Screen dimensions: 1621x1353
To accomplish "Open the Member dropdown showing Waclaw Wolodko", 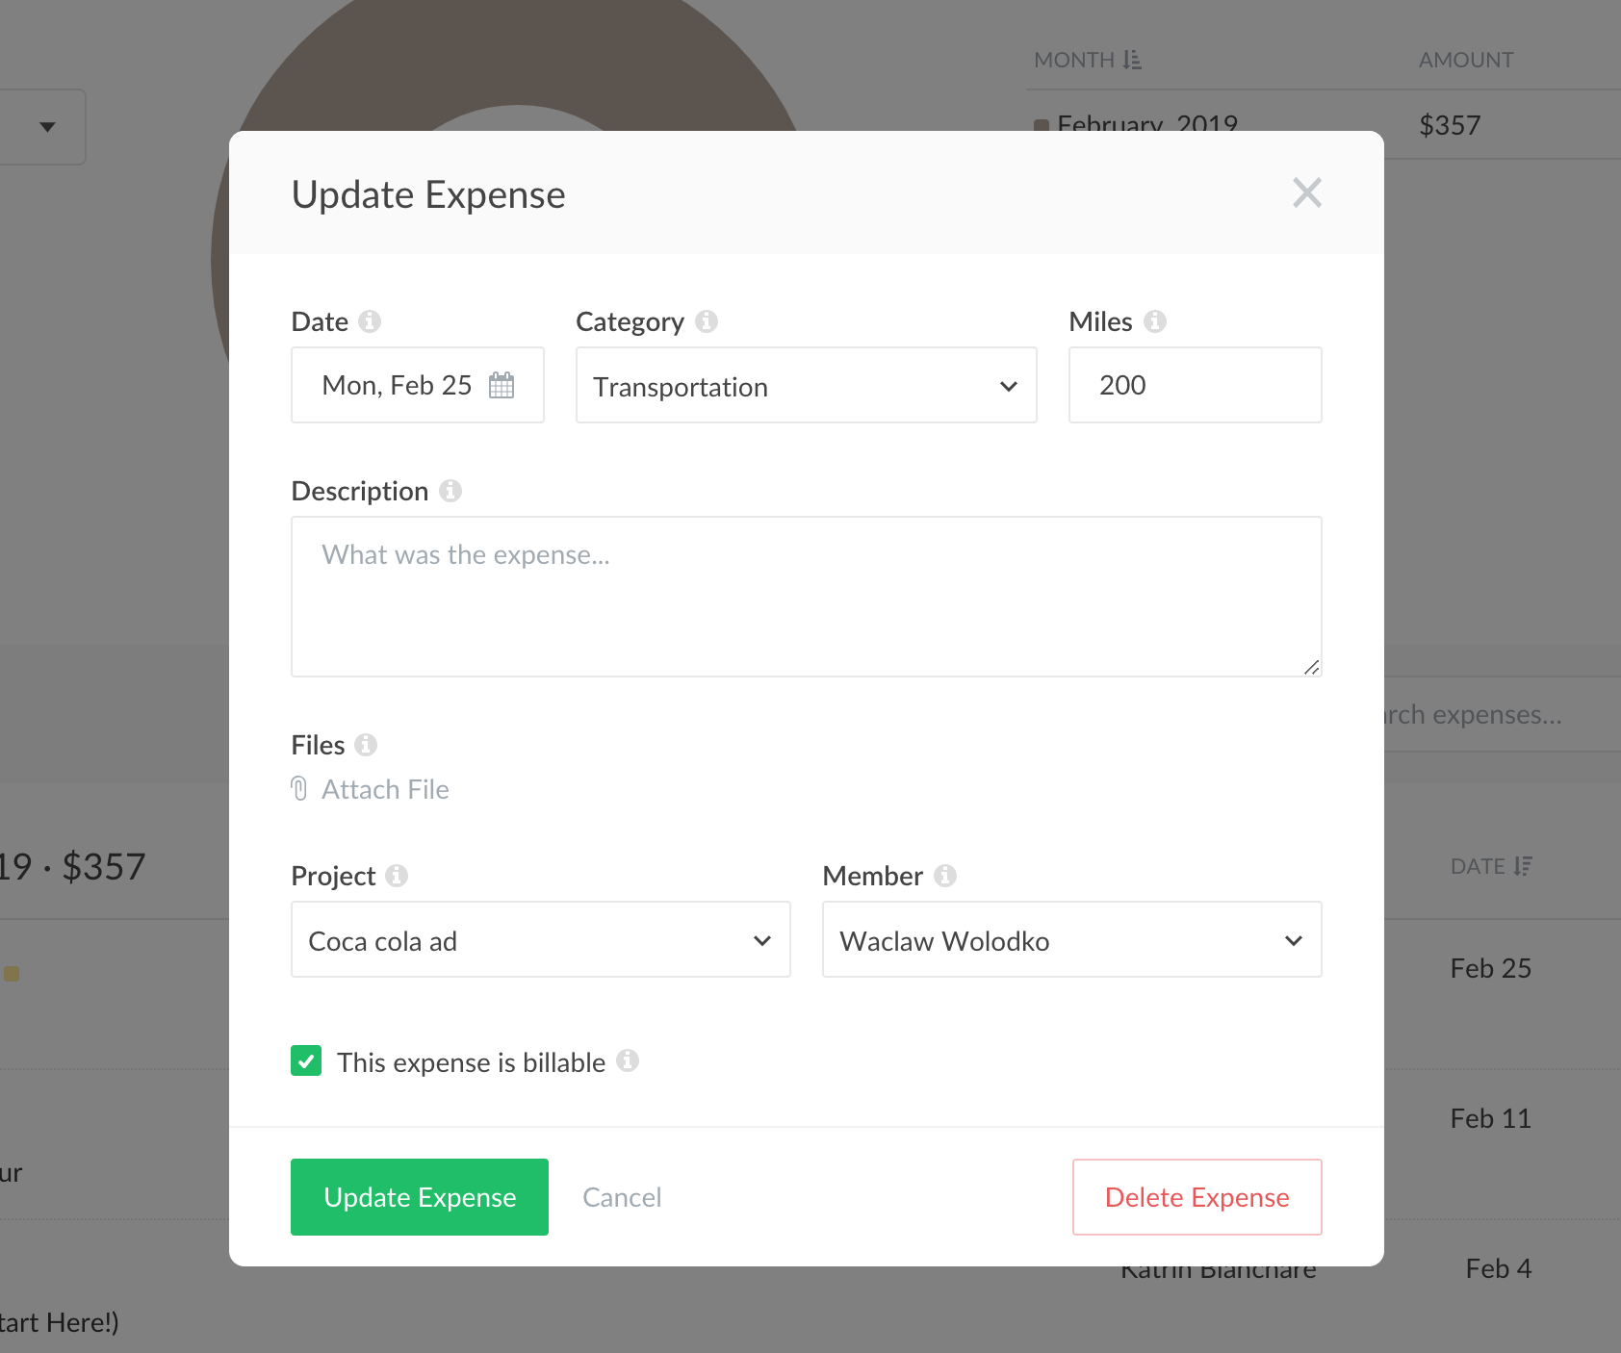I will [x=1071, y=940].
